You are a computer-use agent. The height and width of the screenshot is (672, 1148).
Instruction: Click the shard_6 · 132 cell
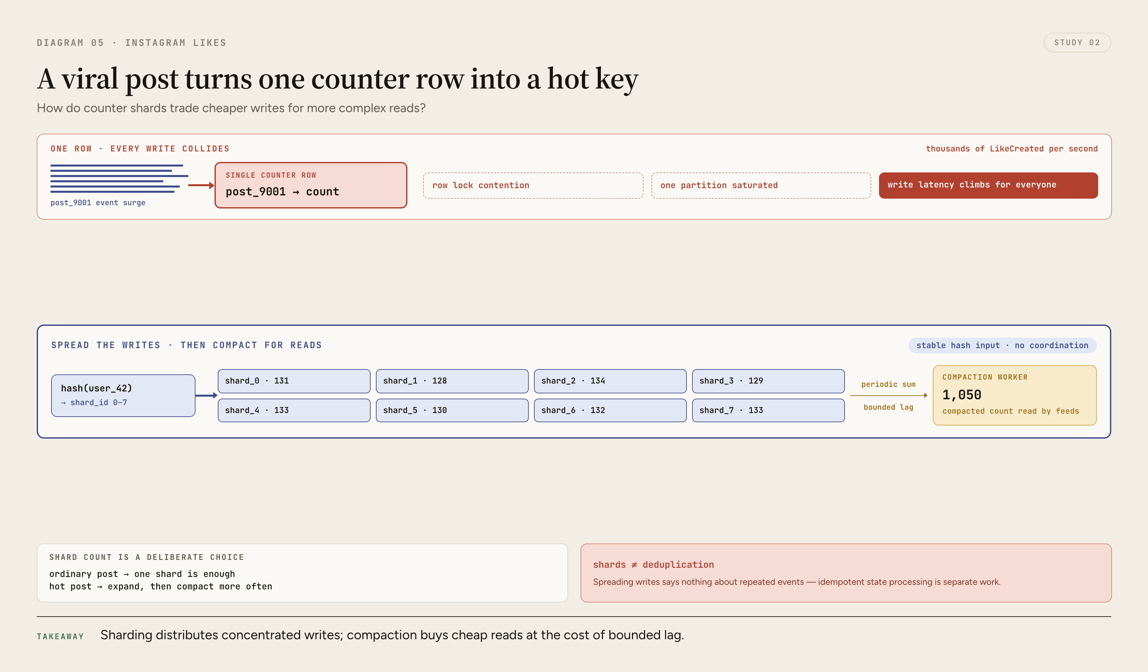click(610, 410)
